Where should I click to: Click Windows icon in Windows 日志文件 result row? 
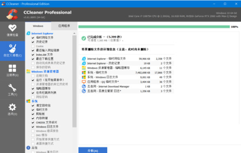coord(84,77)
